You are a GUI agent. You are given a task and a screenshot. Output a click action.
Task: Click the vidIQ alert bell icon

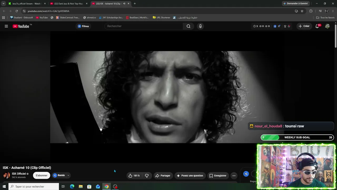[x=289, y=26]
